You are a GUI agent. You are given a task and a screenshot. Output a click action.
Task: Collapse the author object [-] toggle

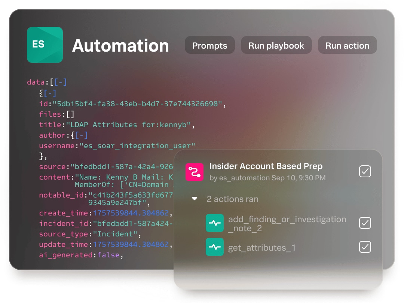click(82, 135)
